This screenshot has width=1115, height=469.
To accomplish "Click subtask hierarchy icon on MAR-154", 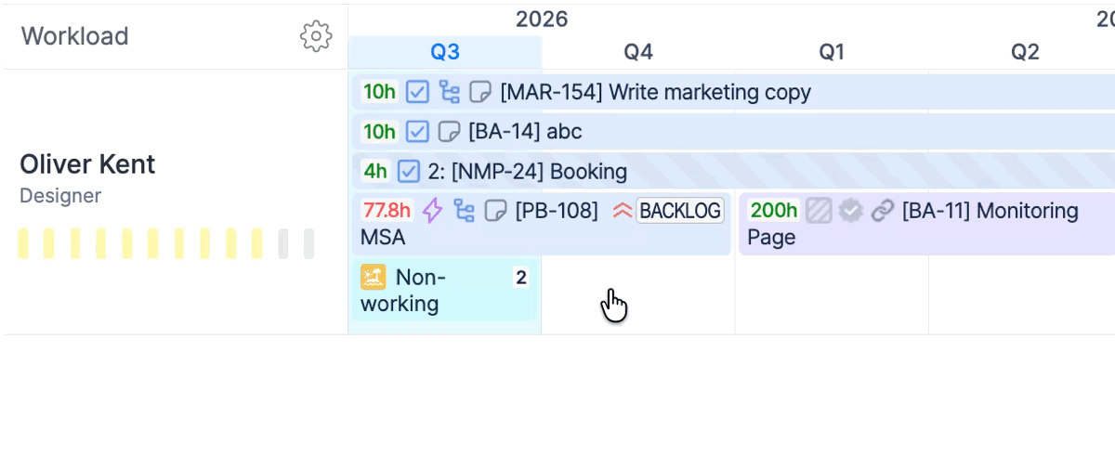I will coord(450,92).
